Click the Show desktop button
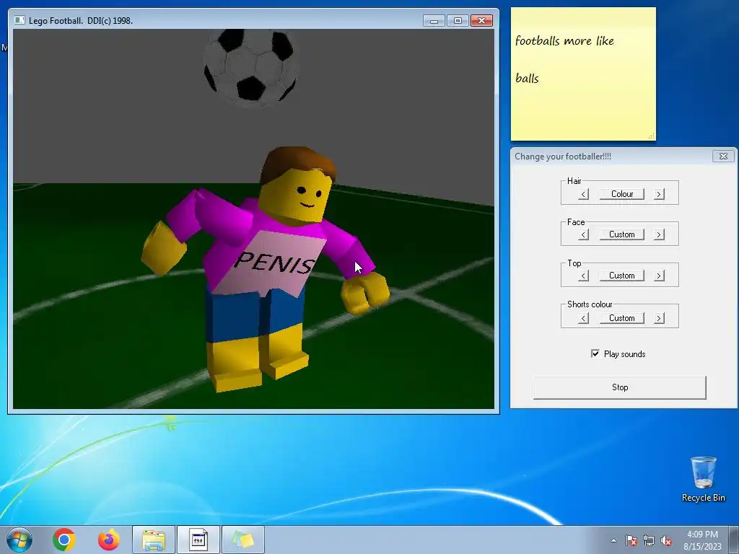The height and width of the screenshot is (554, 739). click(734, 540)
